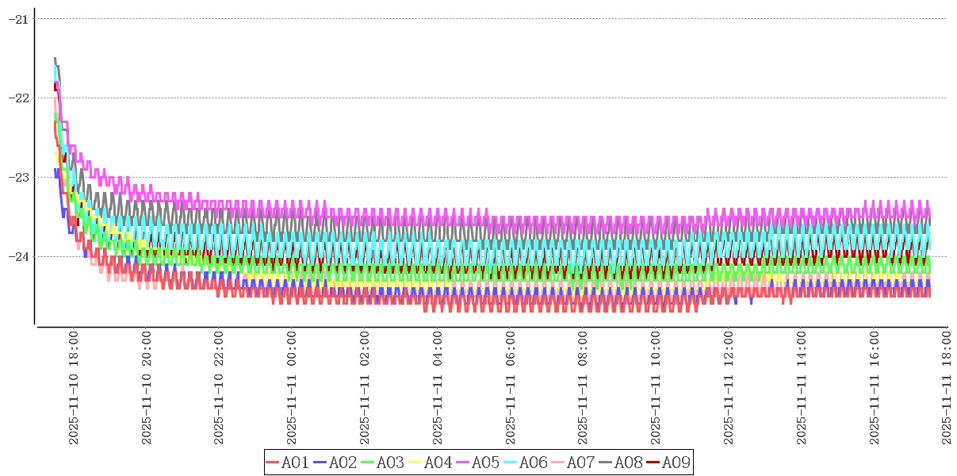Click the 2025-11-11 06:00 x-axis label
Image resolution: width=957 pixels, height=476 pixels.
coord(510,389)
